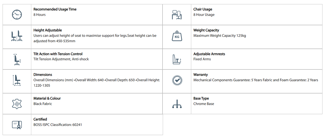Click the leather hide Material & Colour icon
Viewport: 328px width, 140px height.
[17, 104]
